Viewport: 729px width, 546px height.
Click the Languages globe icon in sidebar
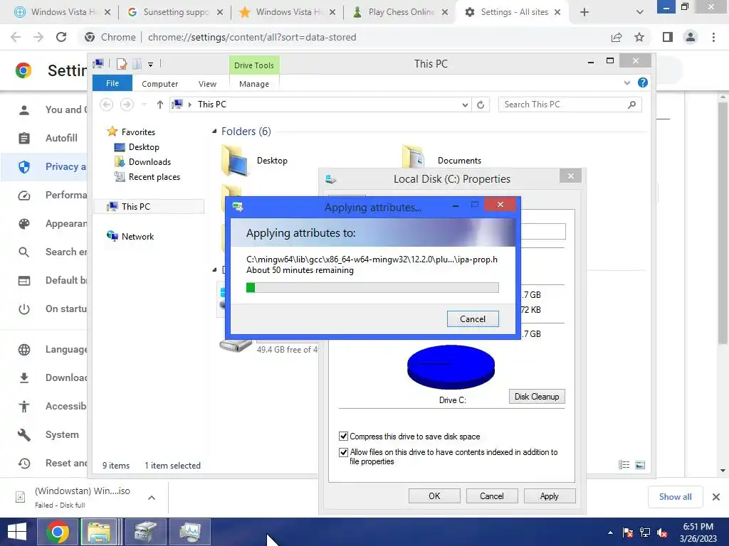24,350
